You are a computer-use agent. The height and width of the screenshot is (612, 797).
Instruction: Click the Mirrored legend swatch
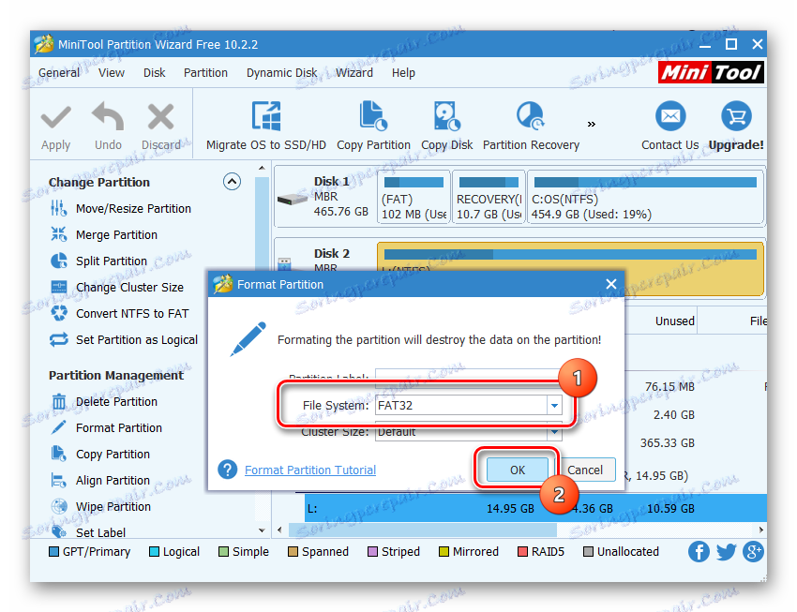[x=444, y=552]
